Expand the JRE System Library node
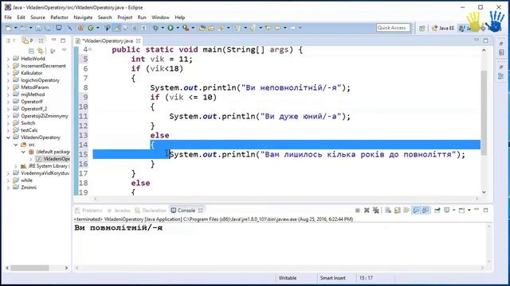Image resolution: width=510 pixels, height=286 pixels. (16, 166)
